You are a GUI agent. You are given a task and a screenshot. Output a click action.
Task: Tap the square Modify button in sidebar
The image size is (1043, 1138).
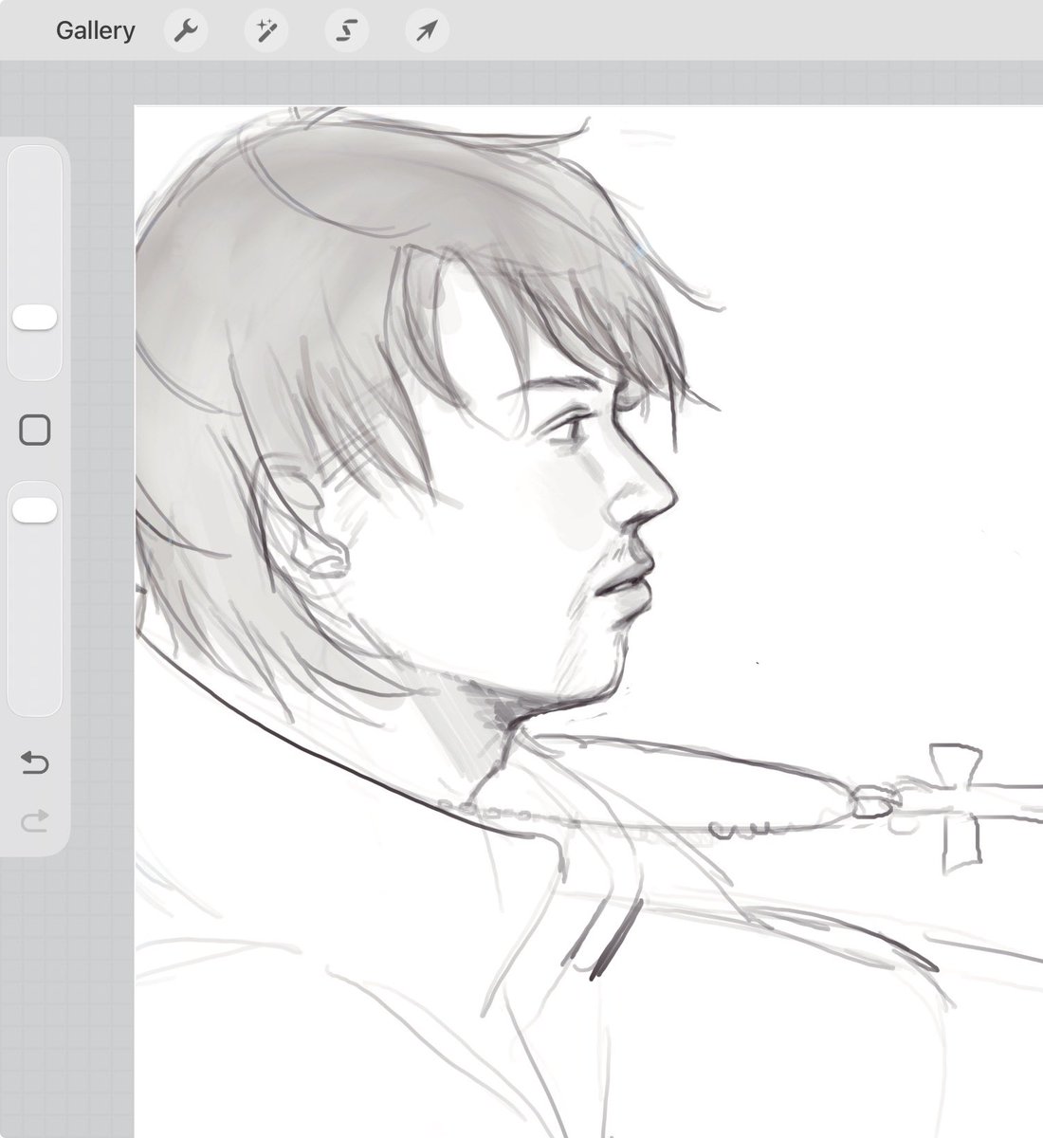coord(35,431)
